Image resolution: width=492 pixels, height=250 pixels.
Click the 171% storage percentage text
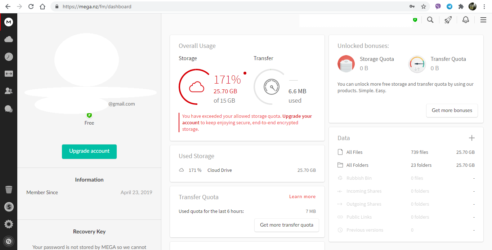point(227,79)
